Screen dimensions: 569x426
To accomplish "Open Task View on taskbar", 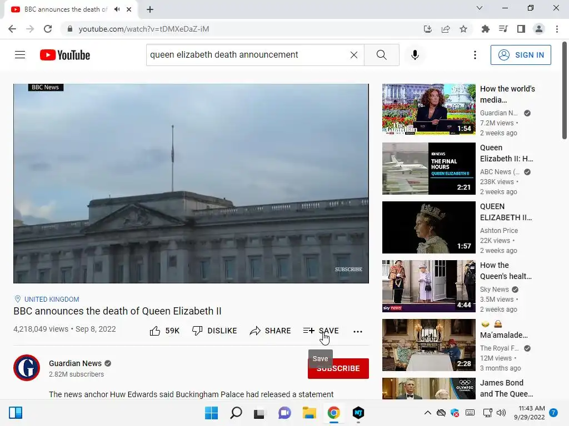I will pos(259,413).
